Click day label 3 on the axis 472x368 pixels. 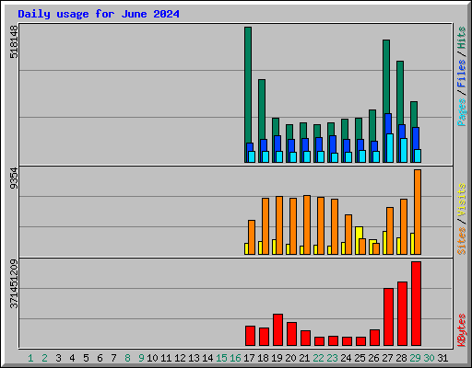coord(58,358)
